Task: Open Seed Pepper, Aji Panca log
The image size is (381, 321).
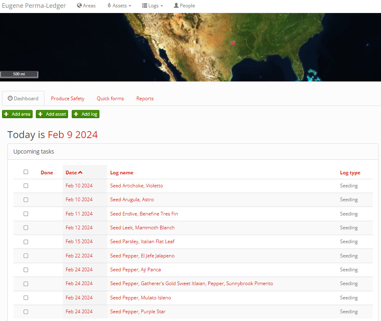Action: click(x=135, y=270)
